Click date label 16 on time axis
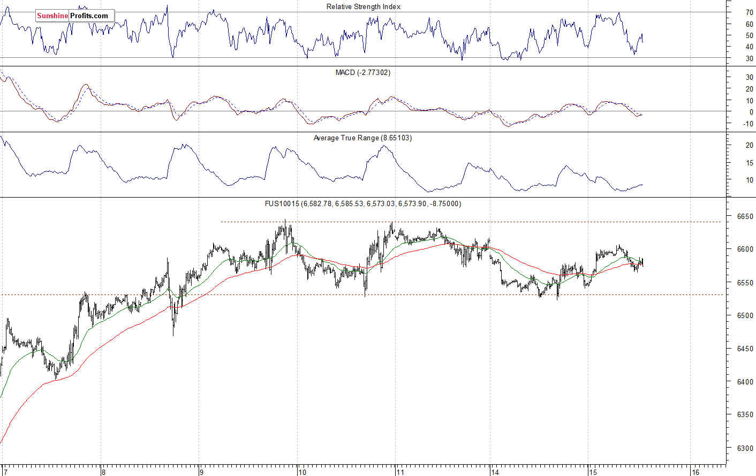Viewport: 756px width, 476px height. 695,472
